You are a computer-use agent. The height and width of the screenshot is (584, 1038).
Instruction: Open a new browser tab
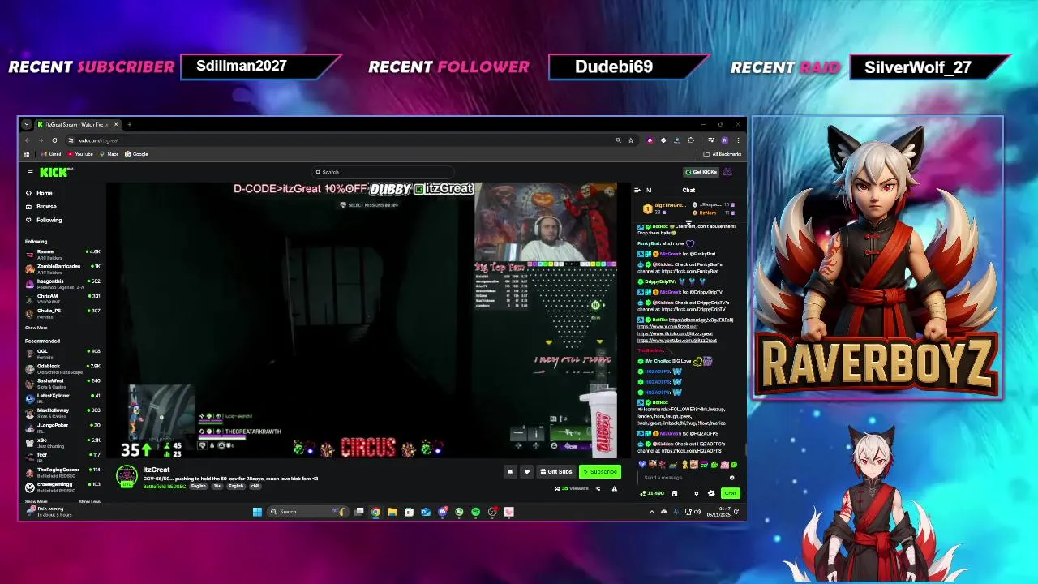pyautogui.click(x=129, y=125)
